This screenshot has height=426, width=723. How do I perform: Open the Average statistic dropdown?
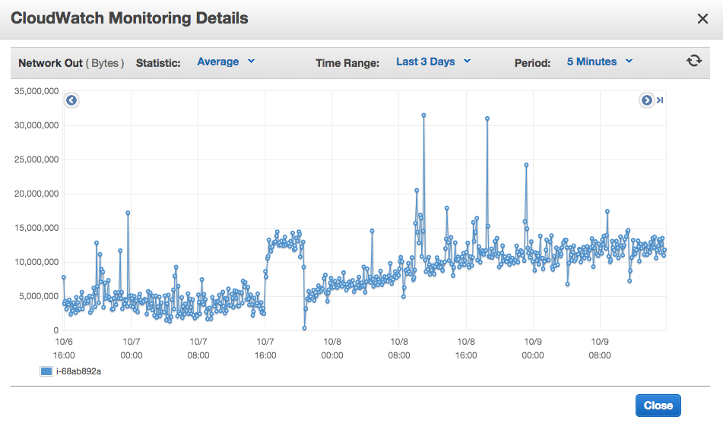[226, 62]
